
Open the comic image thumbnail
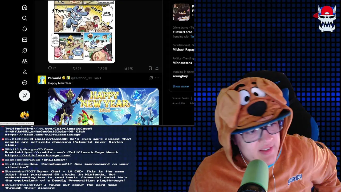click(x=82, y=31)
